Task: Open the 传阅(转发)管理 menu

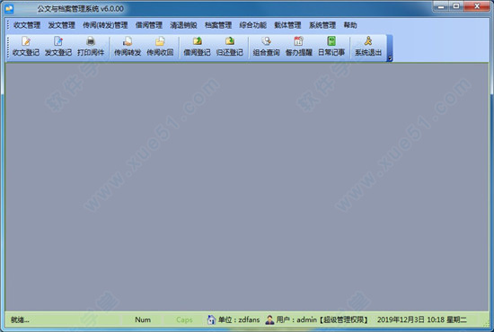Action: pos(105,25)
